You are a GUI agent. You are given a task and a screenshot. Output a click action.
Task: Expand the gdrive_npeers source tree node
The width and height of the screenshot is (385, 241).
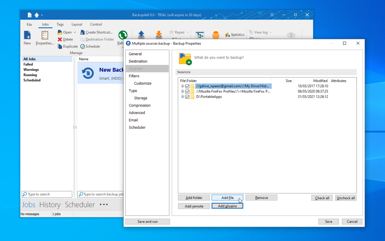click(182, 86)
